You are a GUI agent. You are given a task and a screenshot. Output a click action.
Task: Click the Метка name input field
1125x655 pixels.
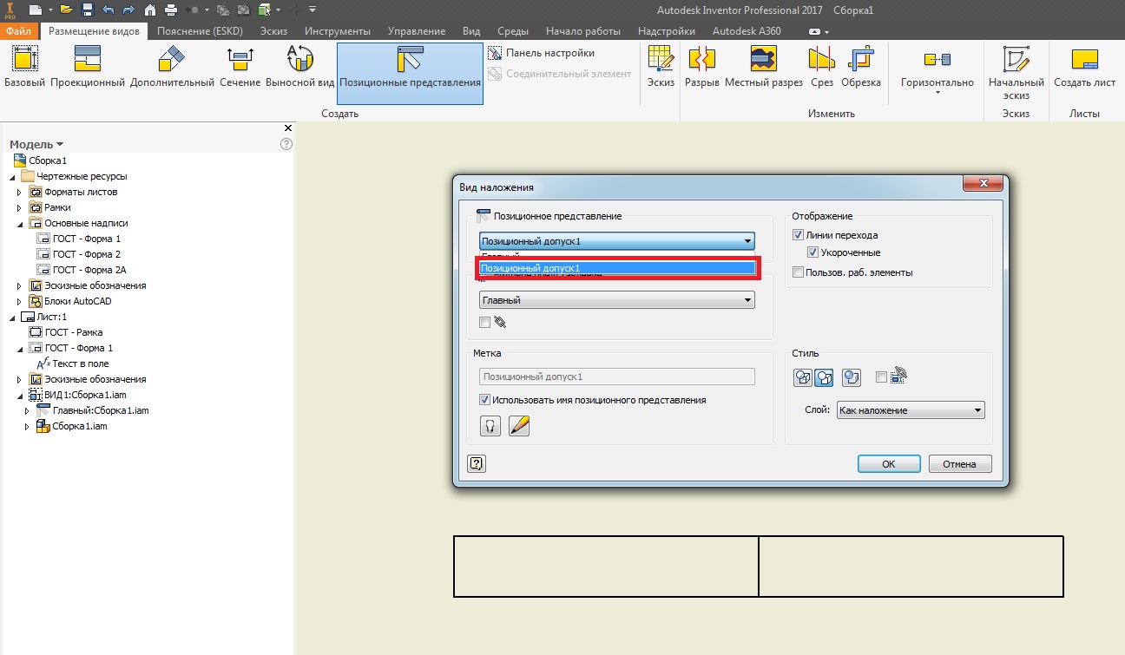pyautogui.click(x=617, y=377)
